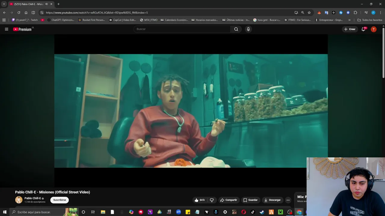Open the Últimas noticias bookmark
This screenshot has width=385, height=216.
click(x=236, y=20)
